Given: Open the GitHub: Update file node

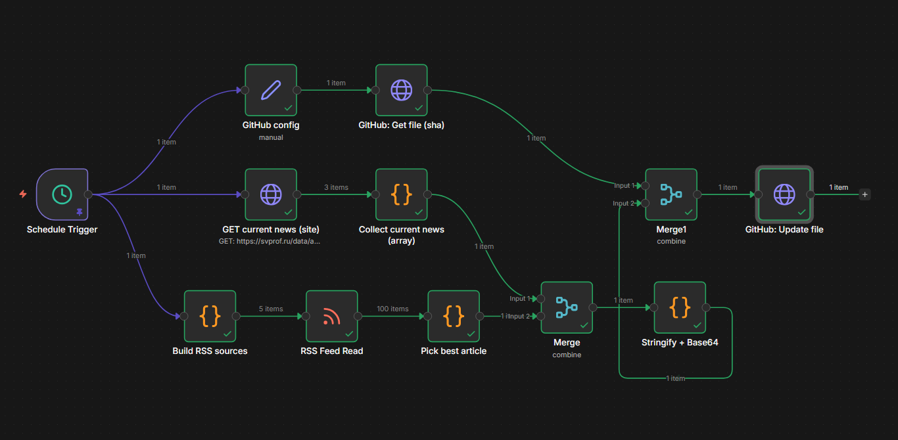Looking at the screenshot, I should [x=784, y=194].
